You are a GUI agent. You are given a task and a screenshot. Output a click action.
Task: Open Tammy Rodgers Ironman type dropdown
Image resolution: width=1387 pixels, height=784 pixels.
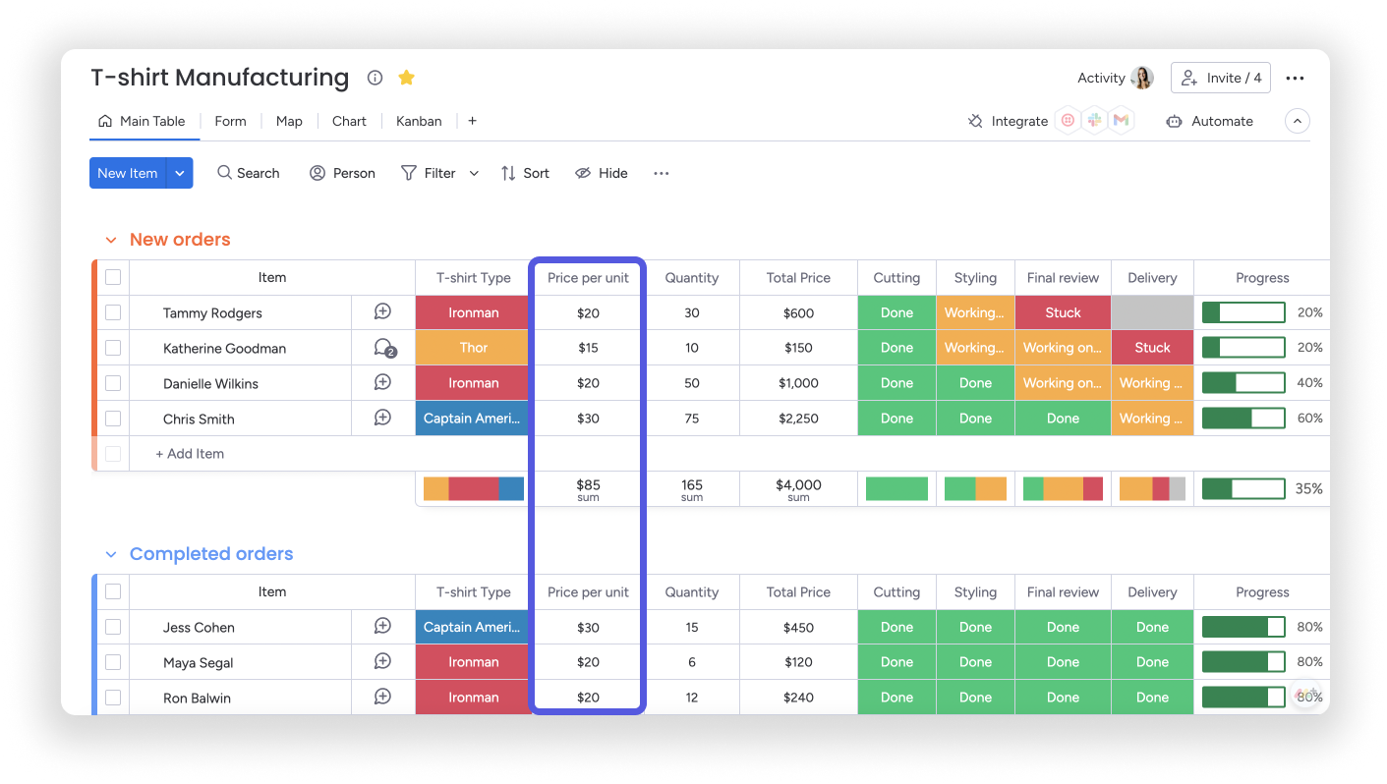point(472,312)
